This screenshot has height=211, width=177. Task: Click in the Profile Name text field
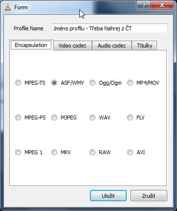(110, 28)
